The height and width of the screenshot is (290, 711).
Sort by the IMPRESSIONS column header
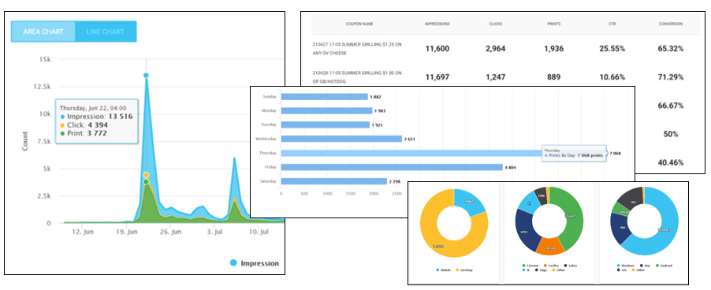[437, 24]
